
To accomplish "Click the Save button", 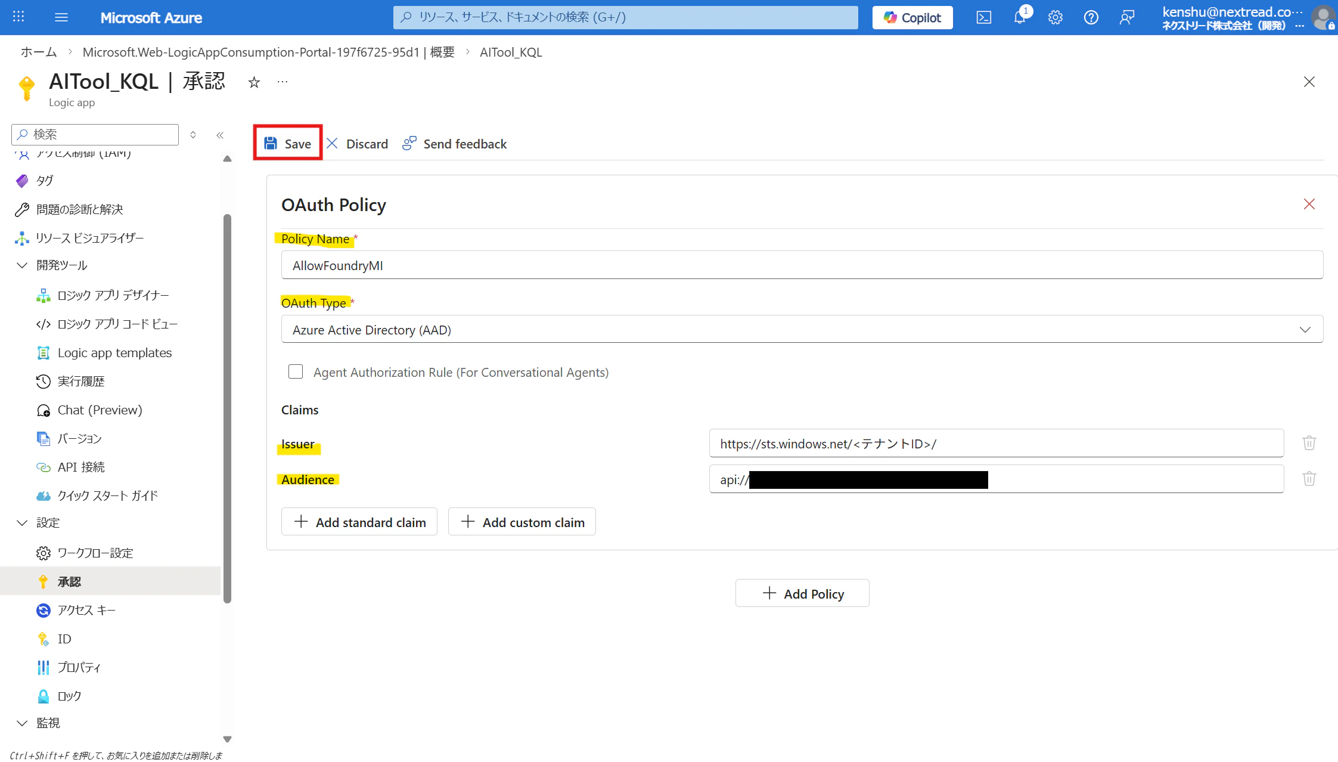I will (288, 144).
